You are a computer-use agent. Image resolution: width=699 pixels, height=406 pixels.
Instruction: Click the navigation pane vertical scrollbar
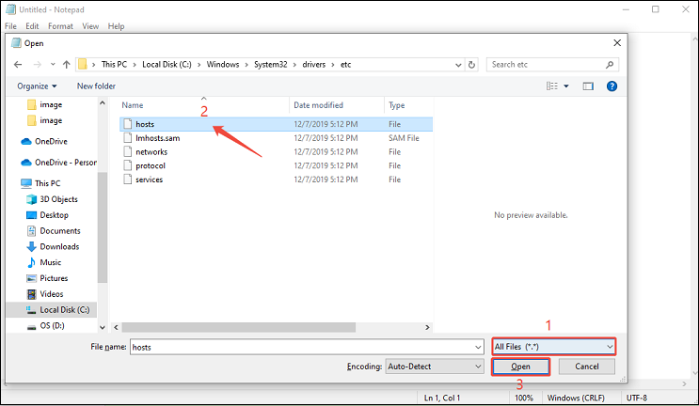103,228
